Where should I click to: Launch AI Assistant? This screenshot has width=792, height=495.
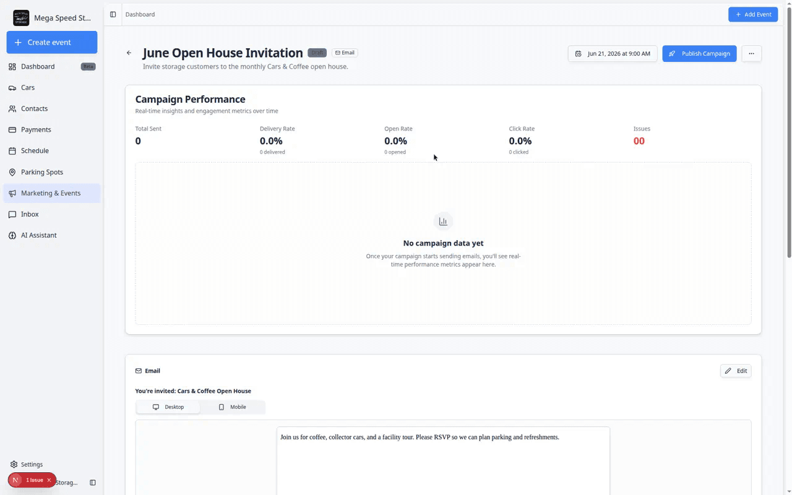click(52, 235)
